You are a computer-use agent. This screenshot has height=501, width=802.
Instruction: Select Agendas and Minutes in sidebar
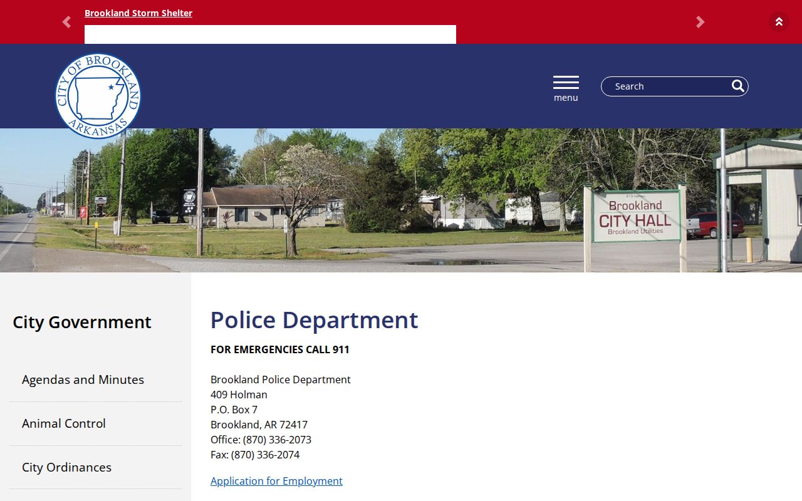point(95,380)
